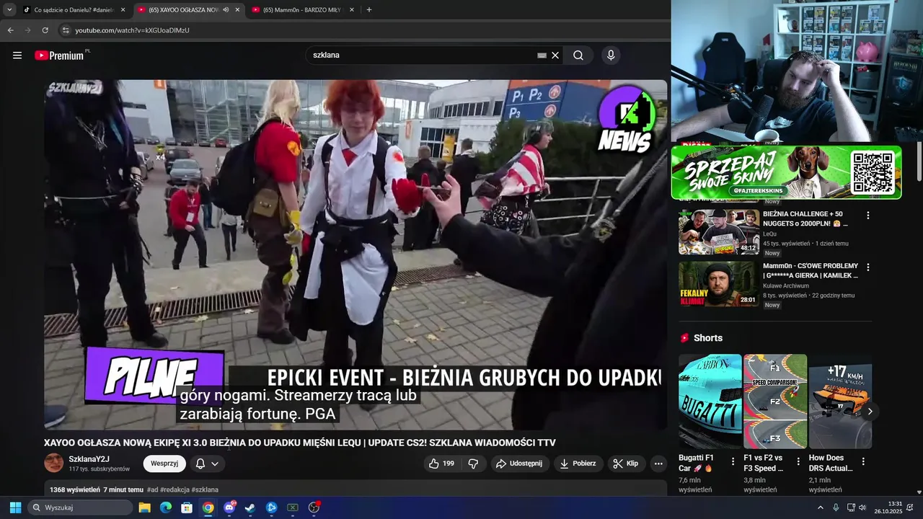Open the network and display tray icon

click(x=851, y=507)
